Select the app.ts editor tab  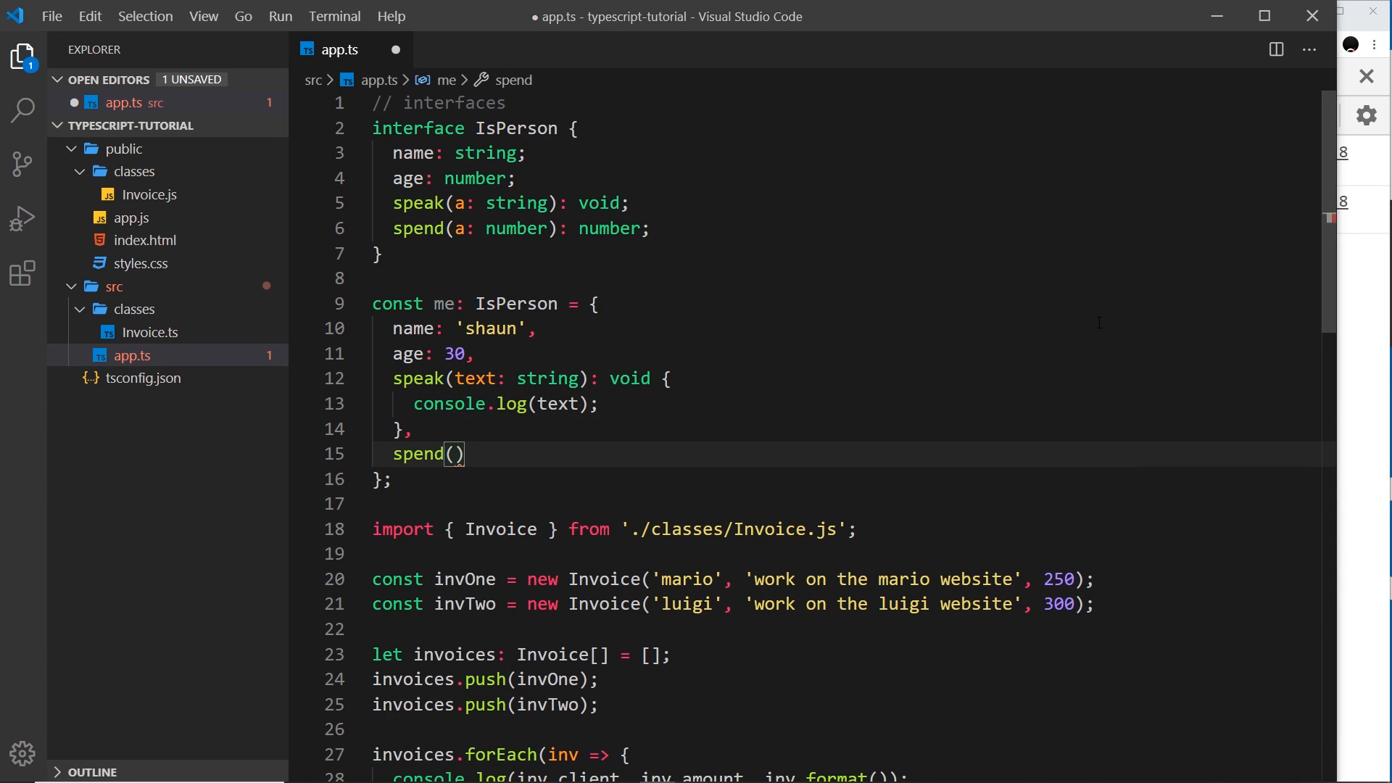351,49
